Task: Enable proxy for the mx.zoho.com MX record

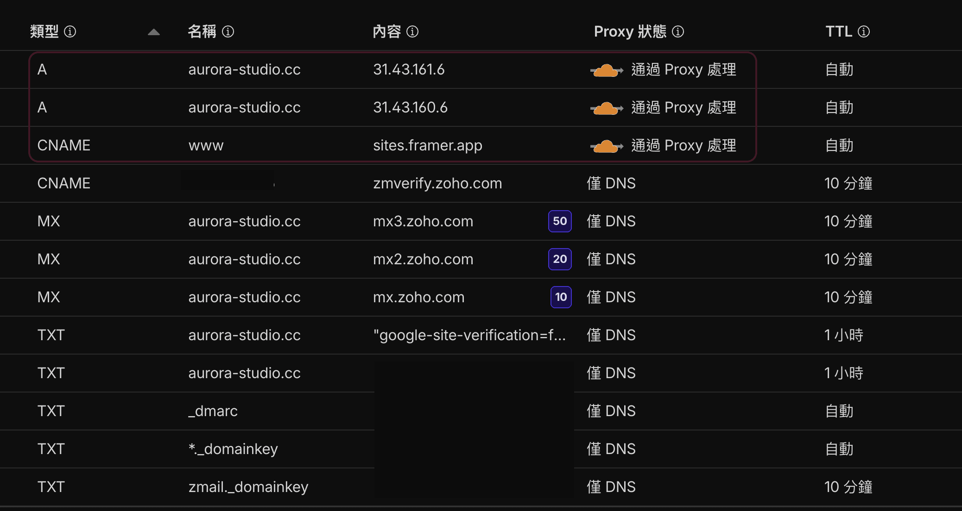Action: [x=610, y=297]
